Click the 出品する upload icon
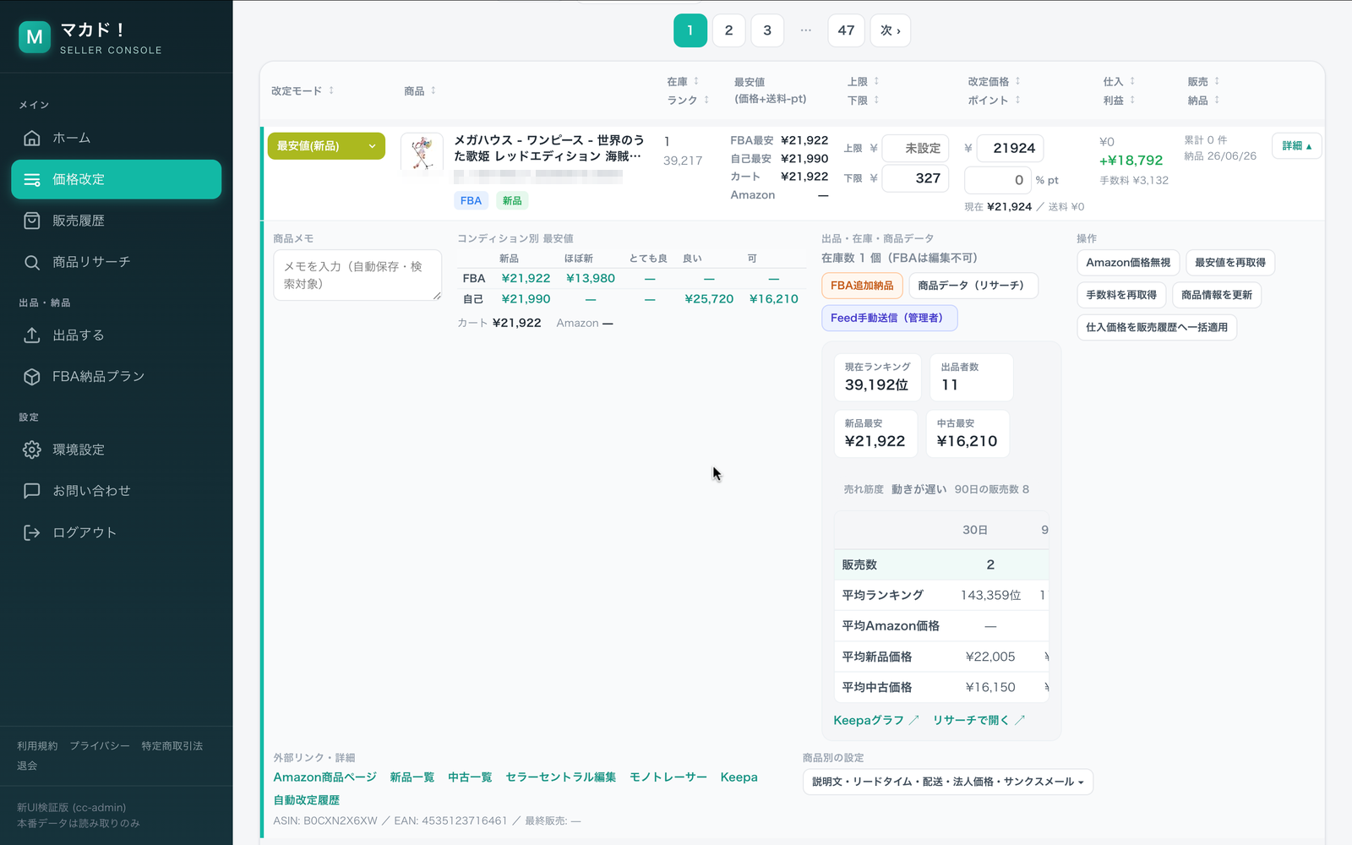1352x845 pixels. click(32, 335)
